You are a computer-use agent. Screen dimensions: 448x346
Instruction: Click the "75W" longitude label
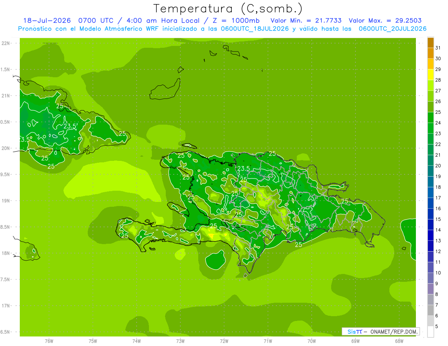point(93,341)
